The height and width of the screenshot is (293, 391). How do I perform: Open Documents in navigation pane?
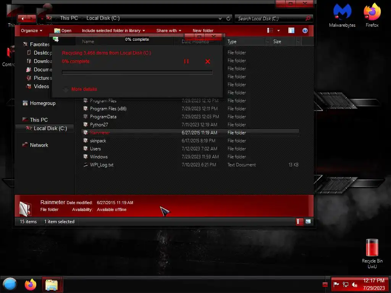click(x=39, y=69)
